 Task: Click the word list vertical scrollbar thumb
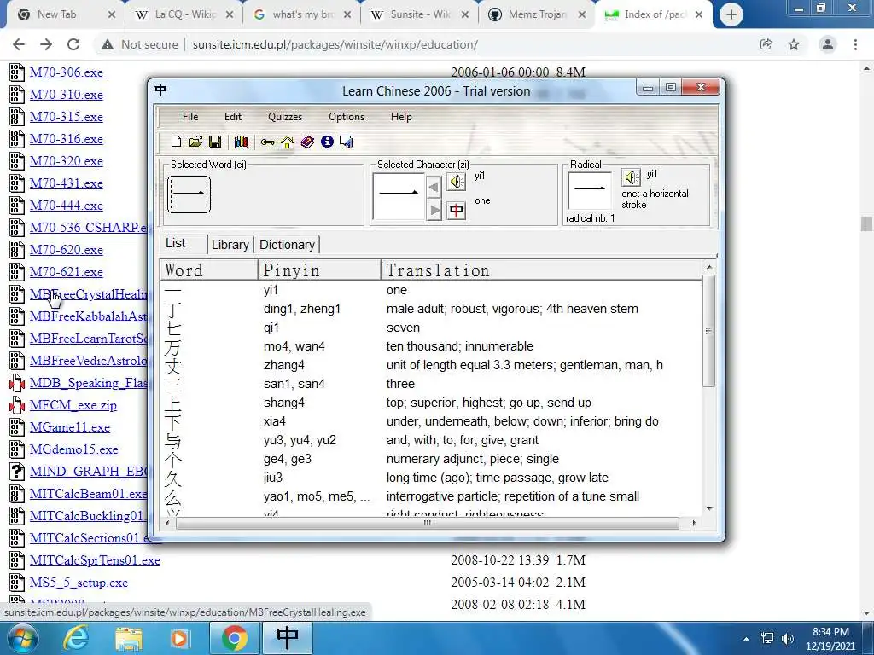tap(708, 331)
